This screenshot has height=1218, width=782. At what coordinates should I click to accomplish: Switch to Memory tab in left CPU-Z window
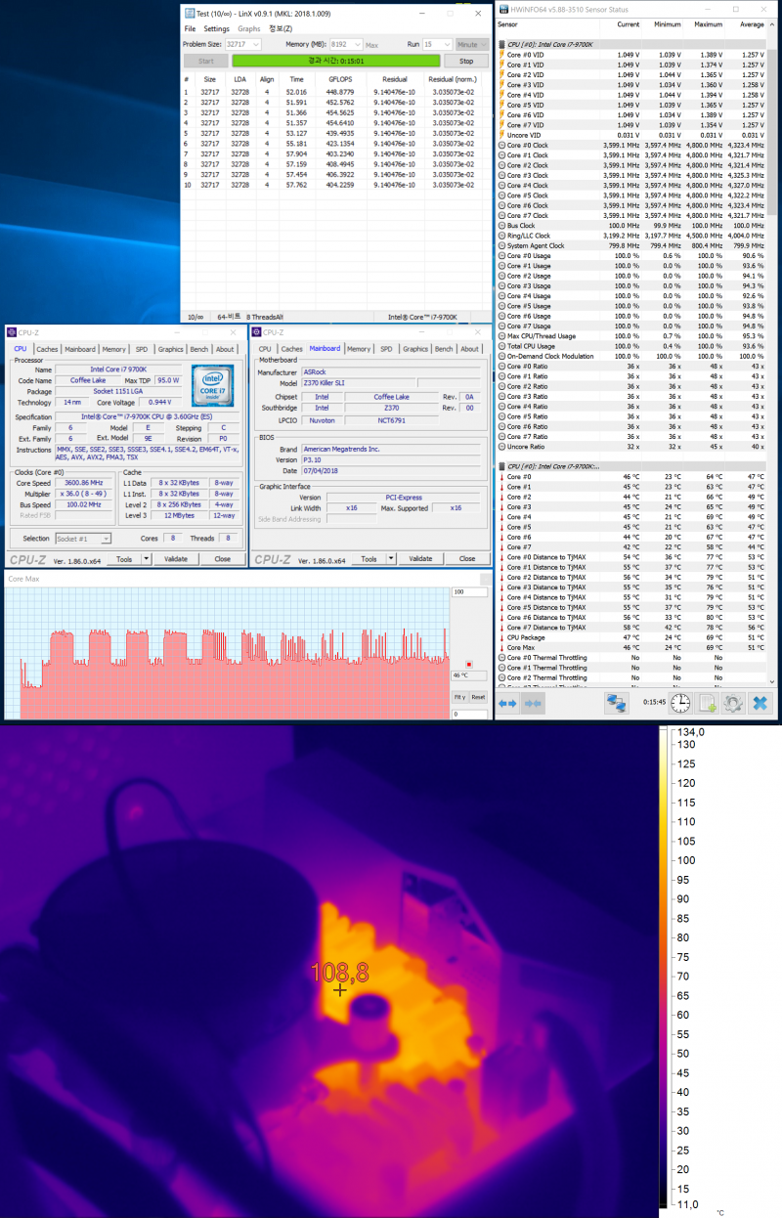click(x=113, y=349)
